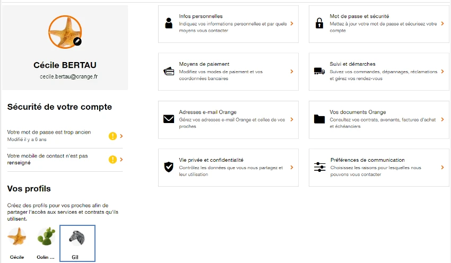This screenshot has height=263, width=451.
Task: Expand the outdated password warning chevron
Action: point(122,136)
